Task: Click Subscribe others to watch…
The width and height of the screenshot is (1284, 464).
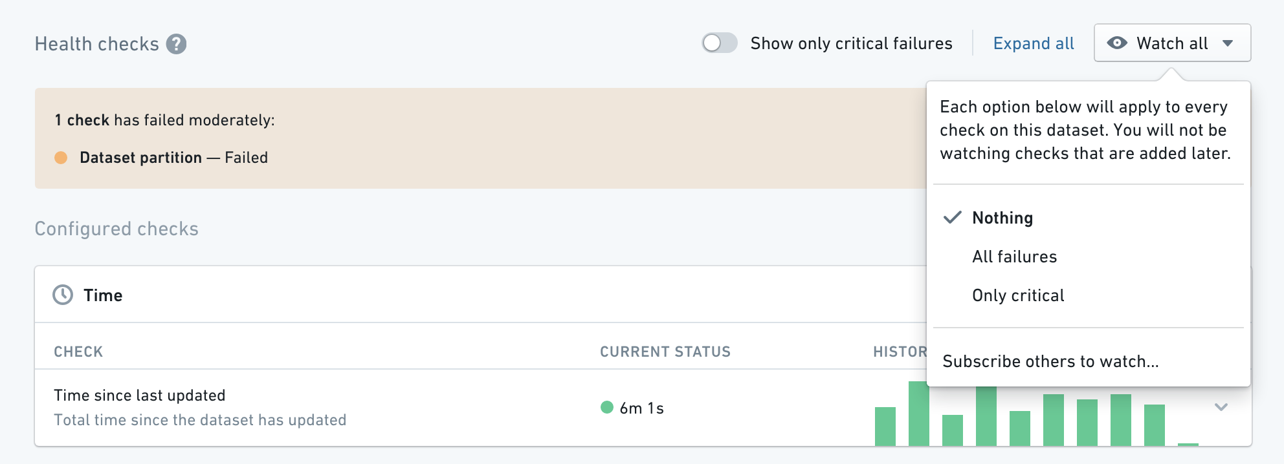Action: tap(1050, 361)
